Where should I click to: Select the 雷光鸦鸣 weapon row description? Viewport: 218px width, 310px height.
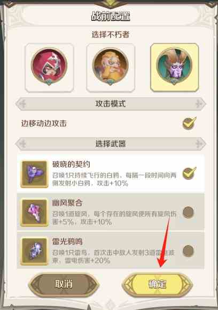click(113, 256)
